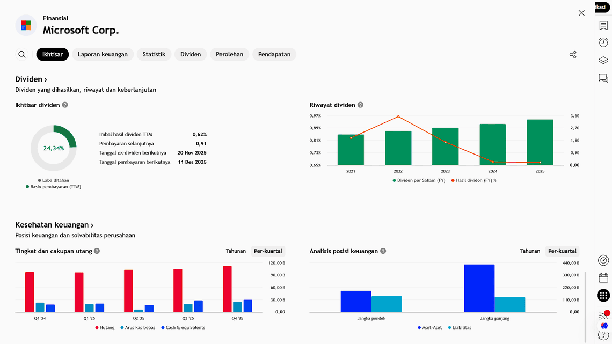Switch to the Laporan keuangan tab
This screenshot has width=612, height=344.
click(103, 54)
